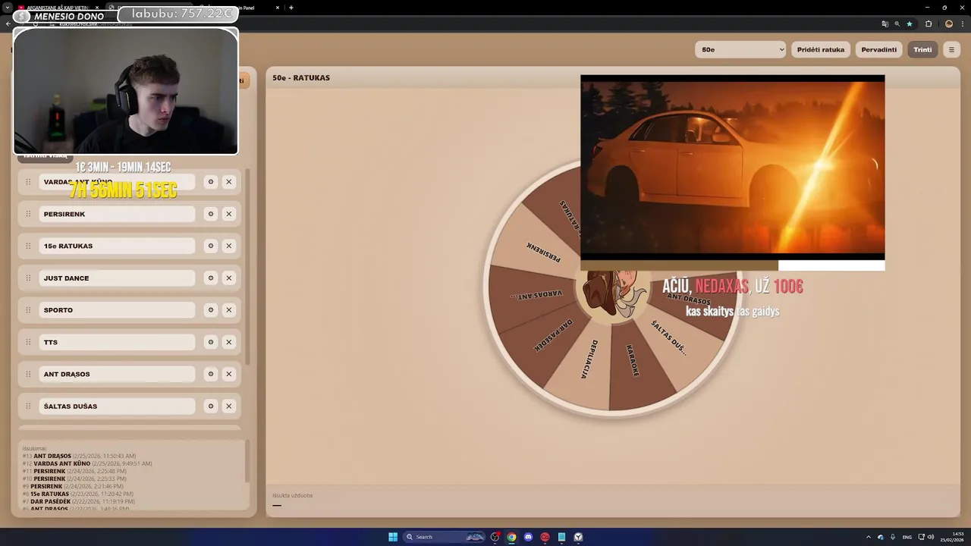971x546 pixels.
Task: Open Chrome from taskbar
Action: coord(512,537)
